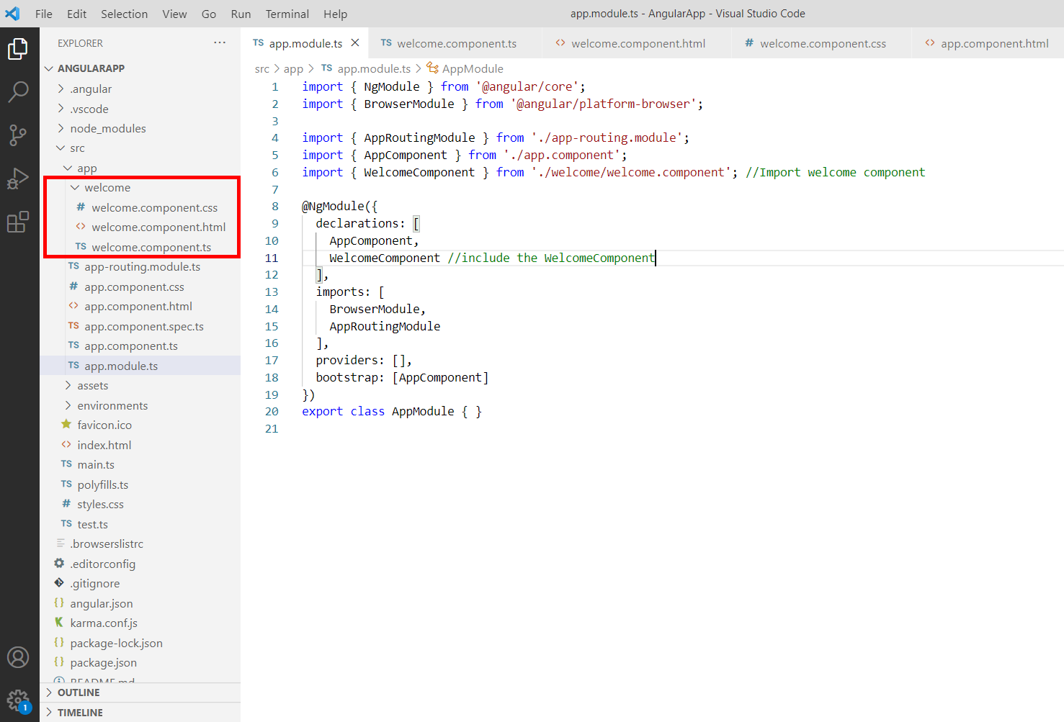Expand the .angular folder
1064x722 pixels.
tap(61, 89)
